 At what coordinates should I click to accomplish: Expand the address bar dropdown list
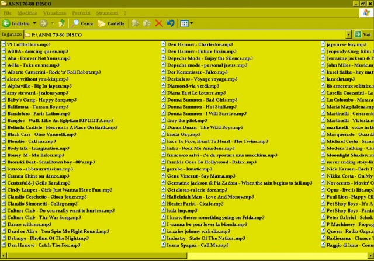tap(348, 34)
